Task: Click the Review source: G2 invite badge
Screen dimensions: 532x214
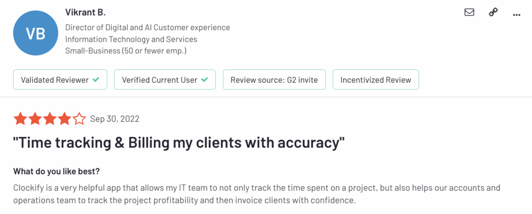Action: pos(274,80)
